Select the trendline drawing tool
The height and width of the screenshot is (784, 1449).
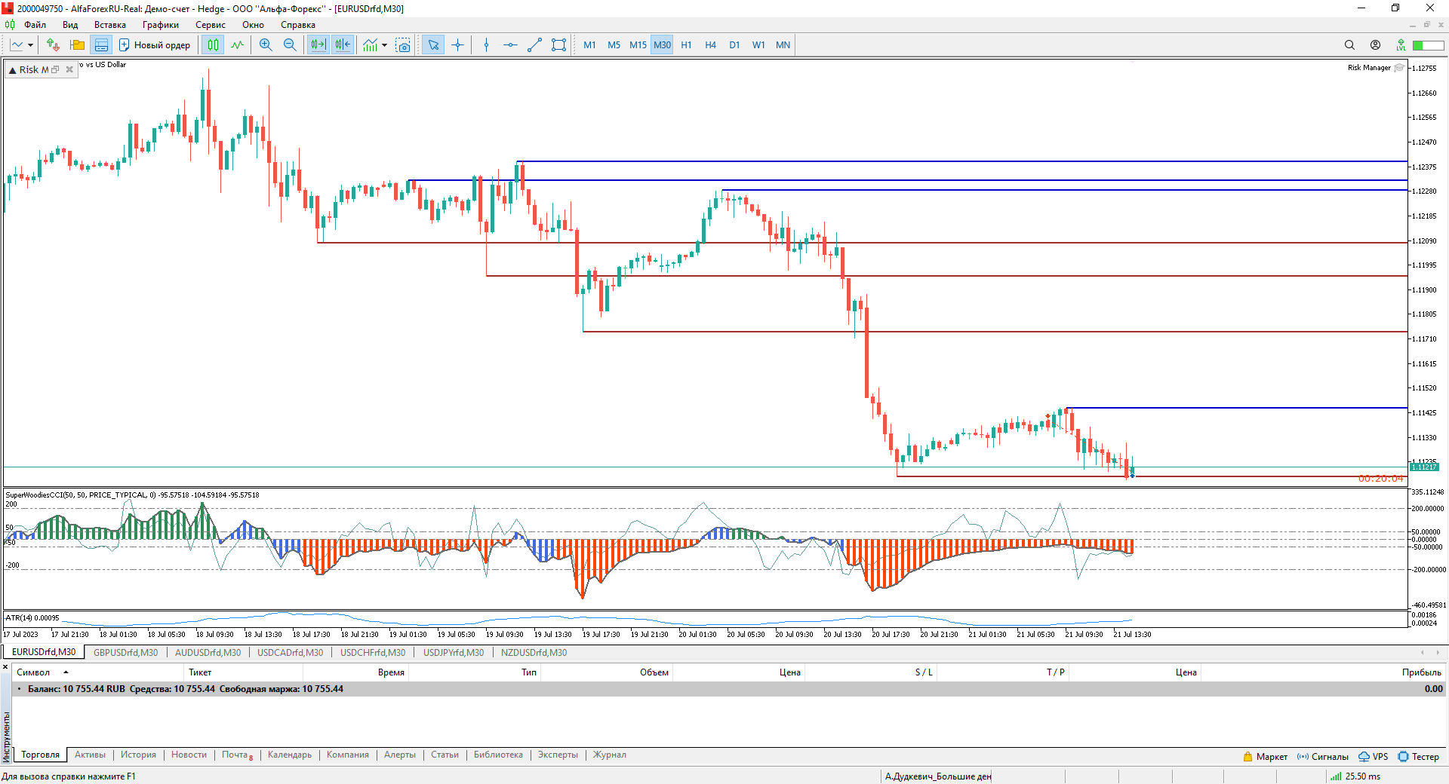pyautogui.click(x=534, y=45)
